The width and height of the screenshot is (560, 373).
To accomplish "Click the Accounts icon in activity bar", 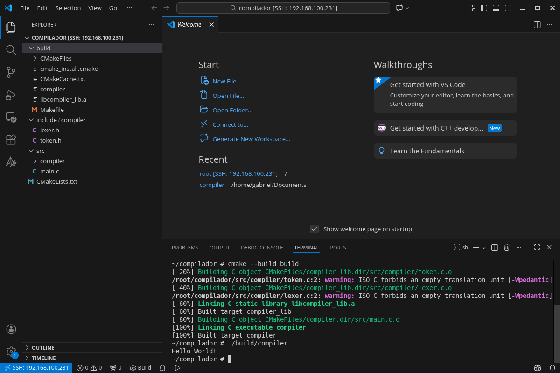I will (x=11, y=329).
